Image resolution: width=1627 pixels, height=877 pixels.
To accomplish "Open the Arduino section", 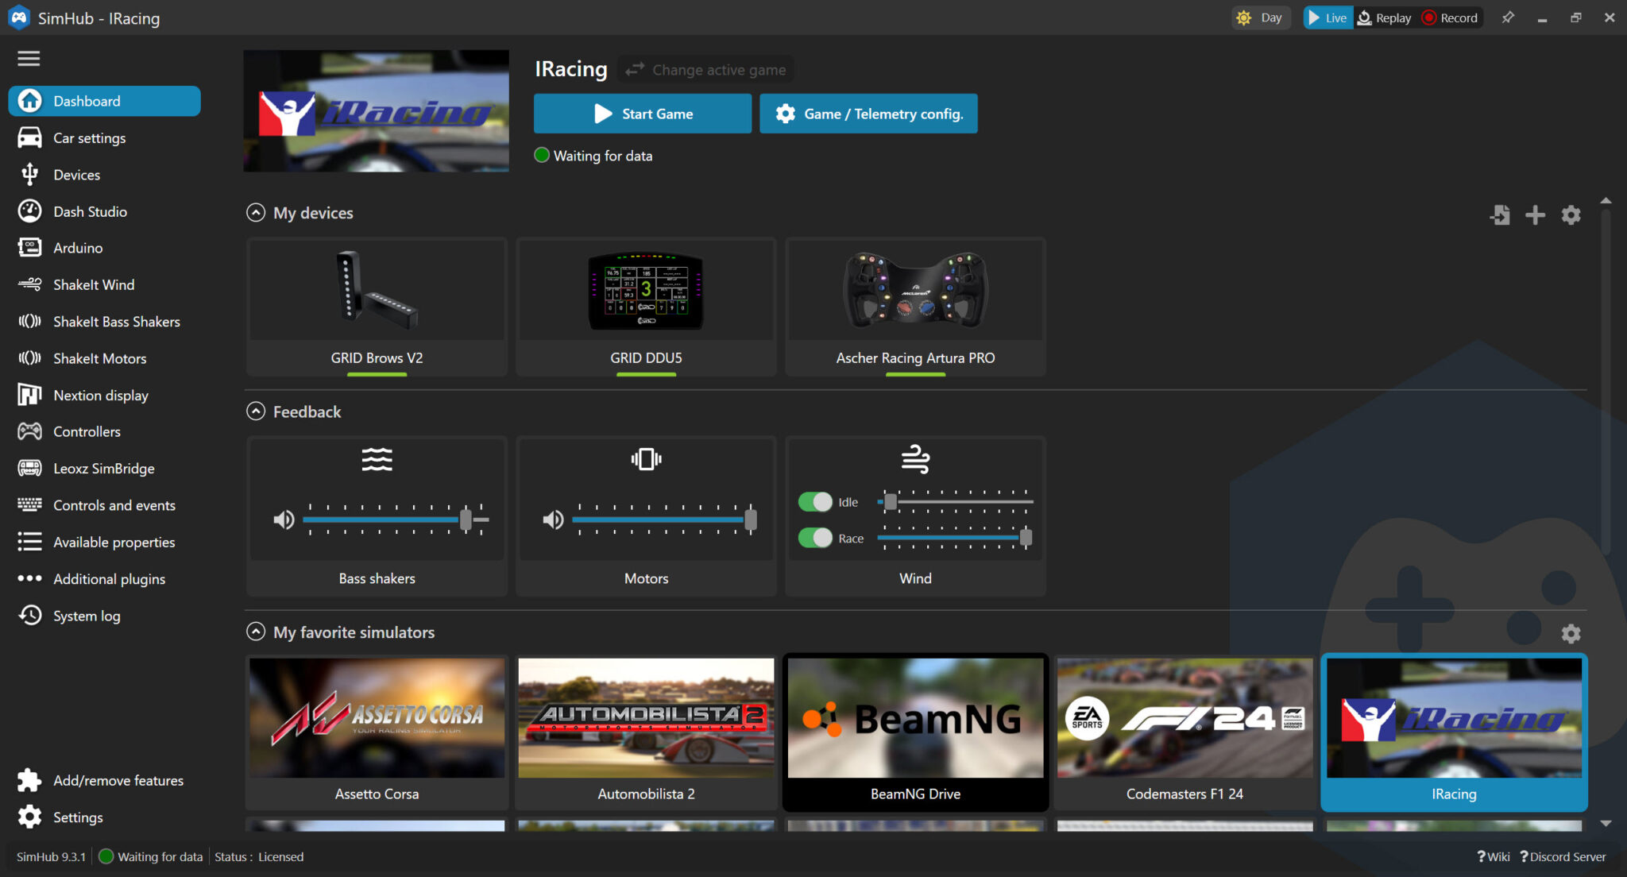I will (x=76, y=247).
